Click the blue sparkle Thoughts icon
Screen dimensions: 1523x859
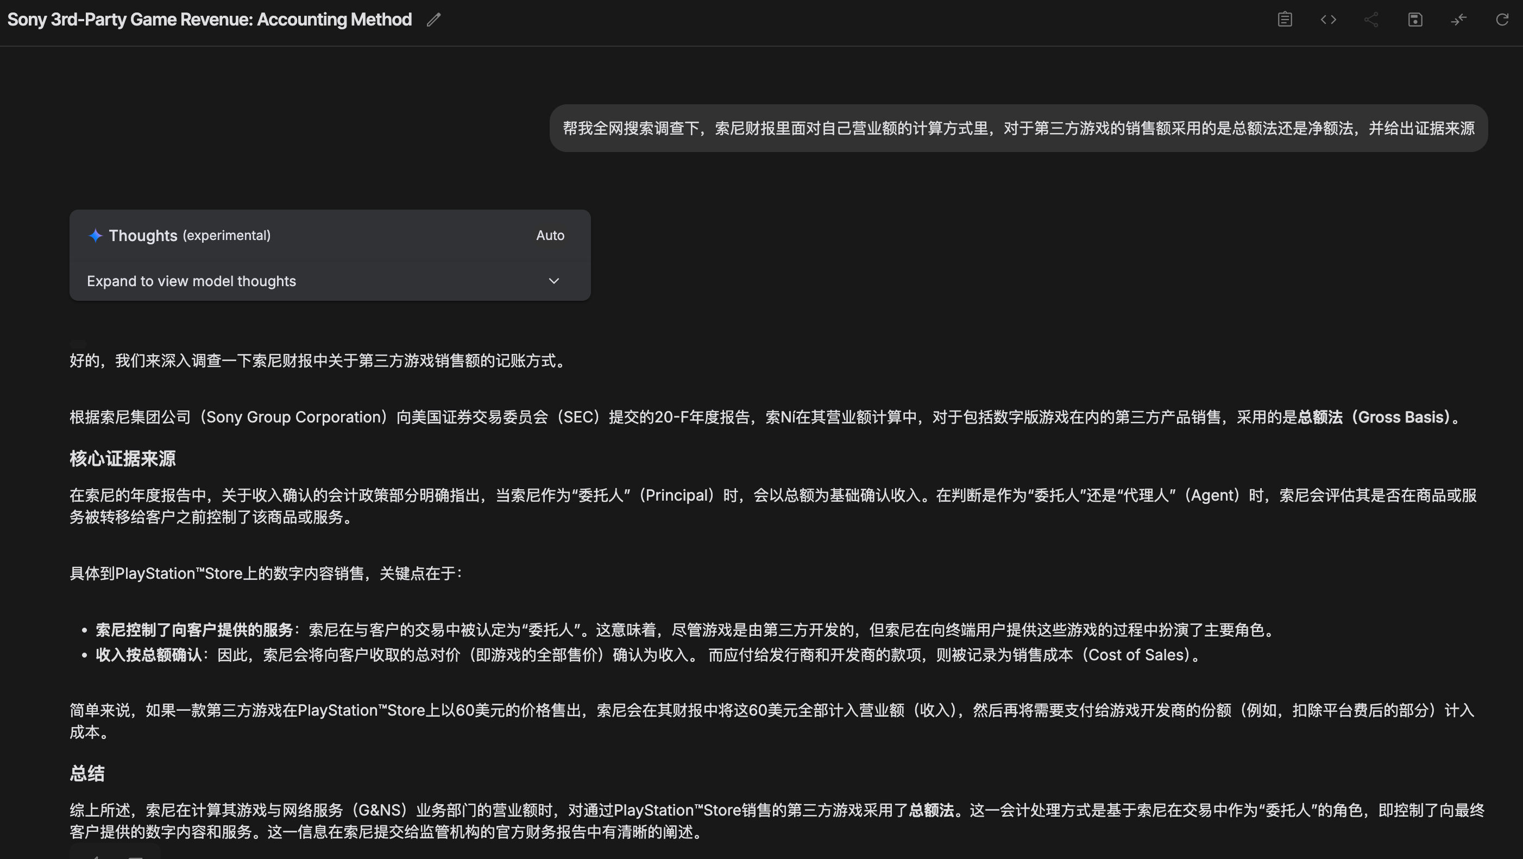click(95, 235)
